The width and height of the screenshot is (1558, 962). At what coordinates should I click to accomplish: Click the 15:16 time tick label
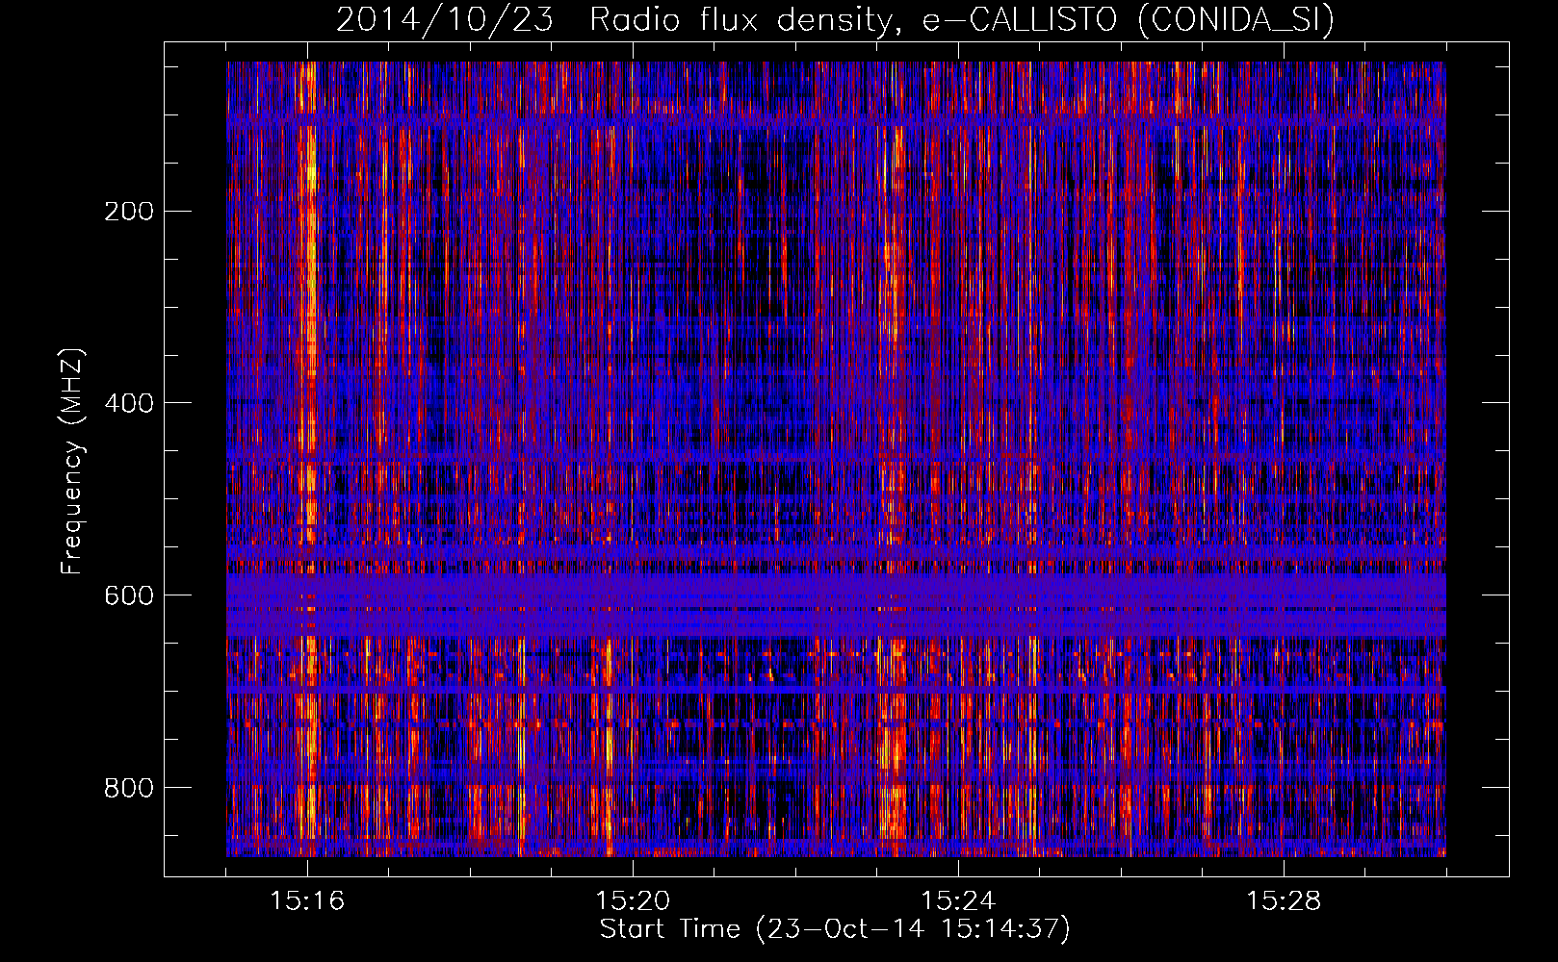point(307,901)
